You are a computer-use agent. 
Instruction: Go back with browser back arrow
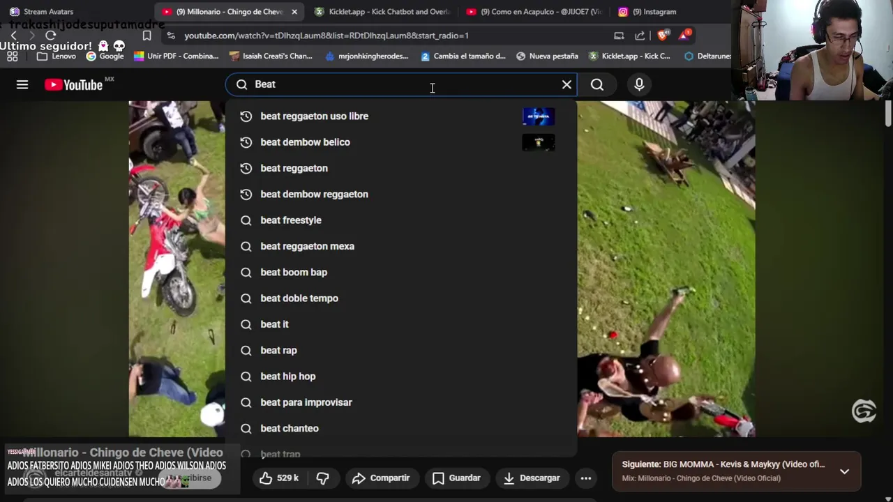click(13, 36)
